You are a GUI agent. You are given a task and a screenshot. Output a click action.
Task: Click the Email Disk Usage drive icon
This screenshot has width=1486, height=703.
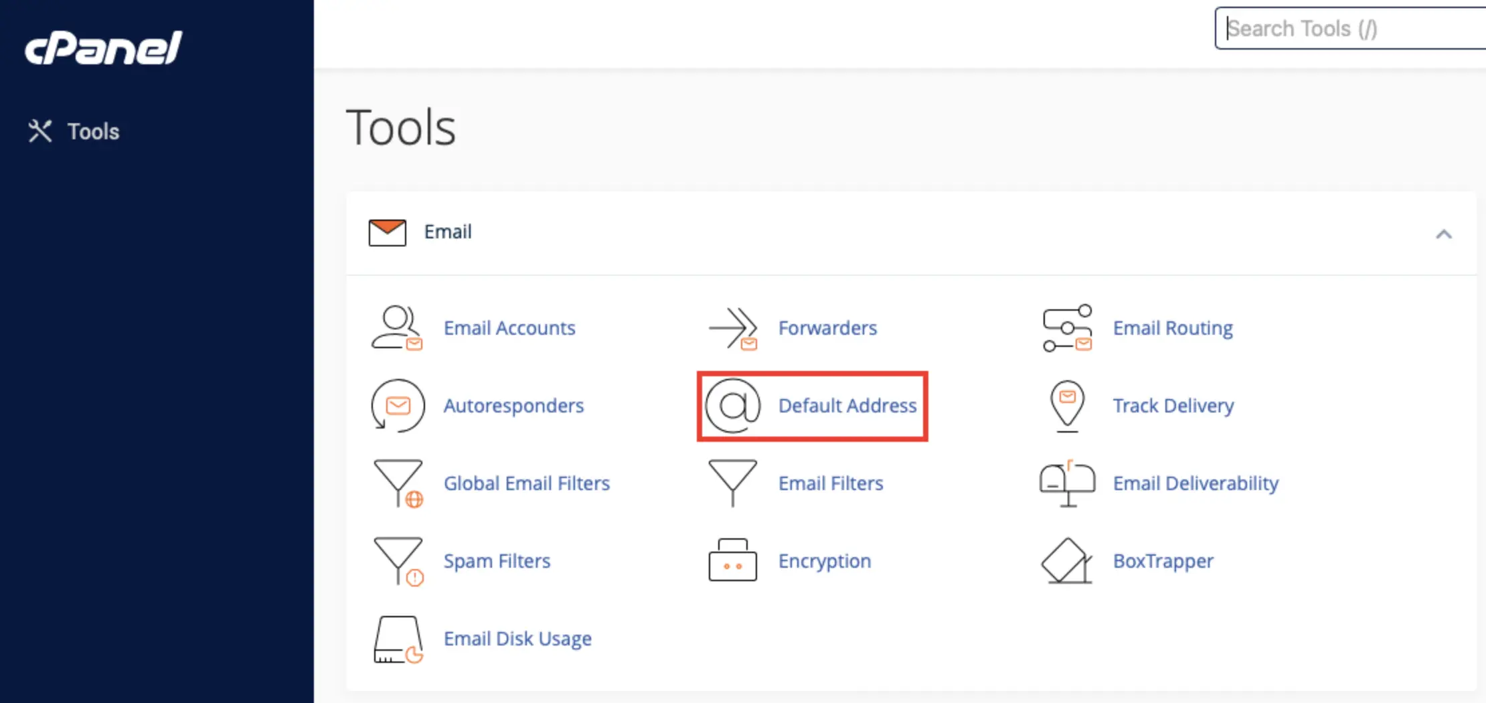click(398, 639)
